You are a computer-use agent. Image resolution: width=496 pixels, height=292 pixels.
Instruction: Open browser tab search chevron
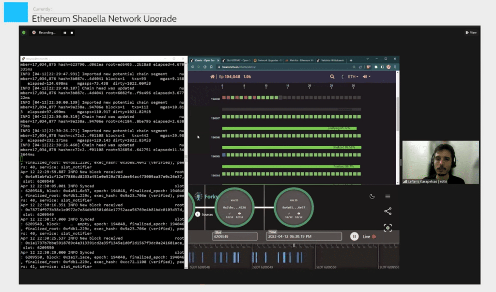click(x=367, y=59)
